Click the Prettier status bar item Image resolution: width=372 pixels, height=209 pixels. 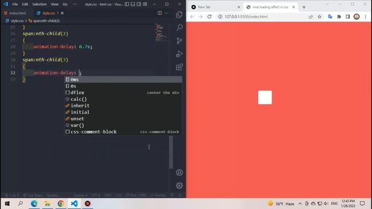point(158,195)
